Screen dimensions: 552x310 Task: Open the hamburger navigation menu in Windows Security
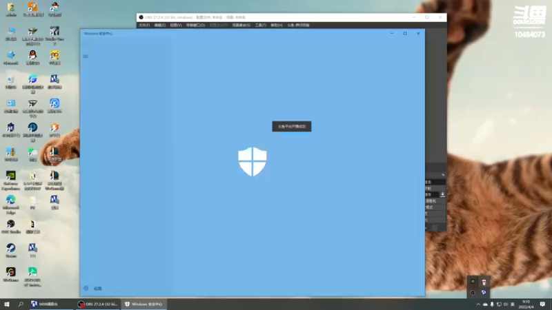[x=86, y=56]
